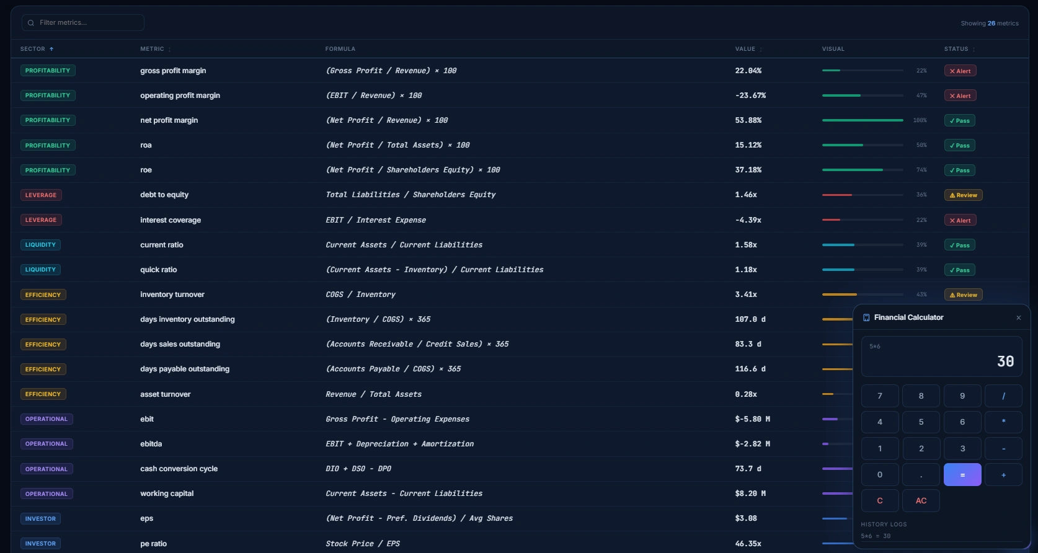1038x553 pixels.
Task: Click calculator key 3
Action: (962, 448)
